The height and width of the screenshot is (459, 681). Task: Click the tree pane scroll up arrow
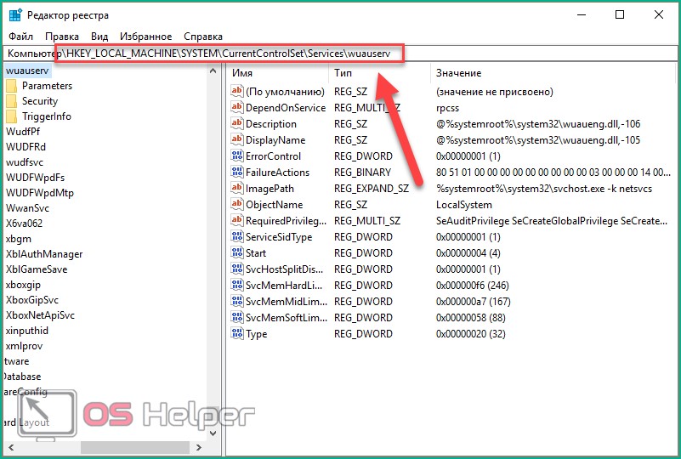[213, 71]
